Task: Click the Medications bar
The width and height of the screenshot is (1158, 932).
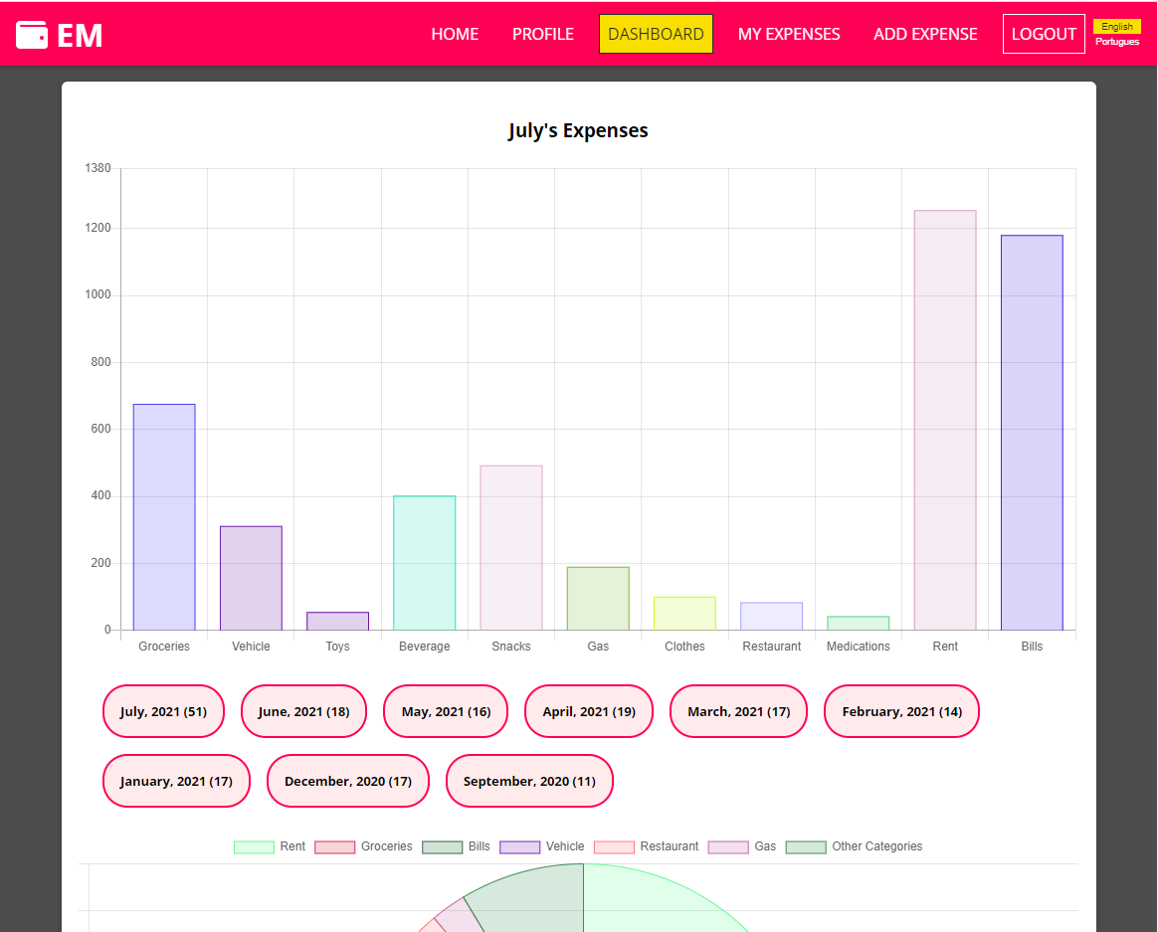Action: coord(859,623)
